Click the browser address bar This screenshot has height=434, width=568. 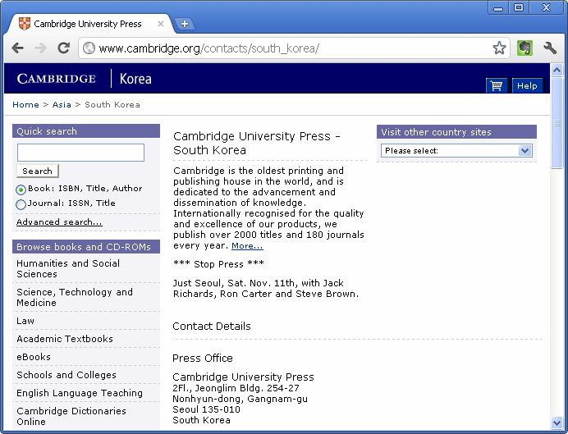[293, 48]
